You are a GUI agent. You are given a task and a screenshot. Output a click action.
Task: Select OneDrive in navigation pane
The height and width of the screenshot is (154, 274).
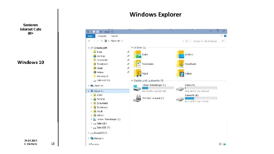pos(98,86)
